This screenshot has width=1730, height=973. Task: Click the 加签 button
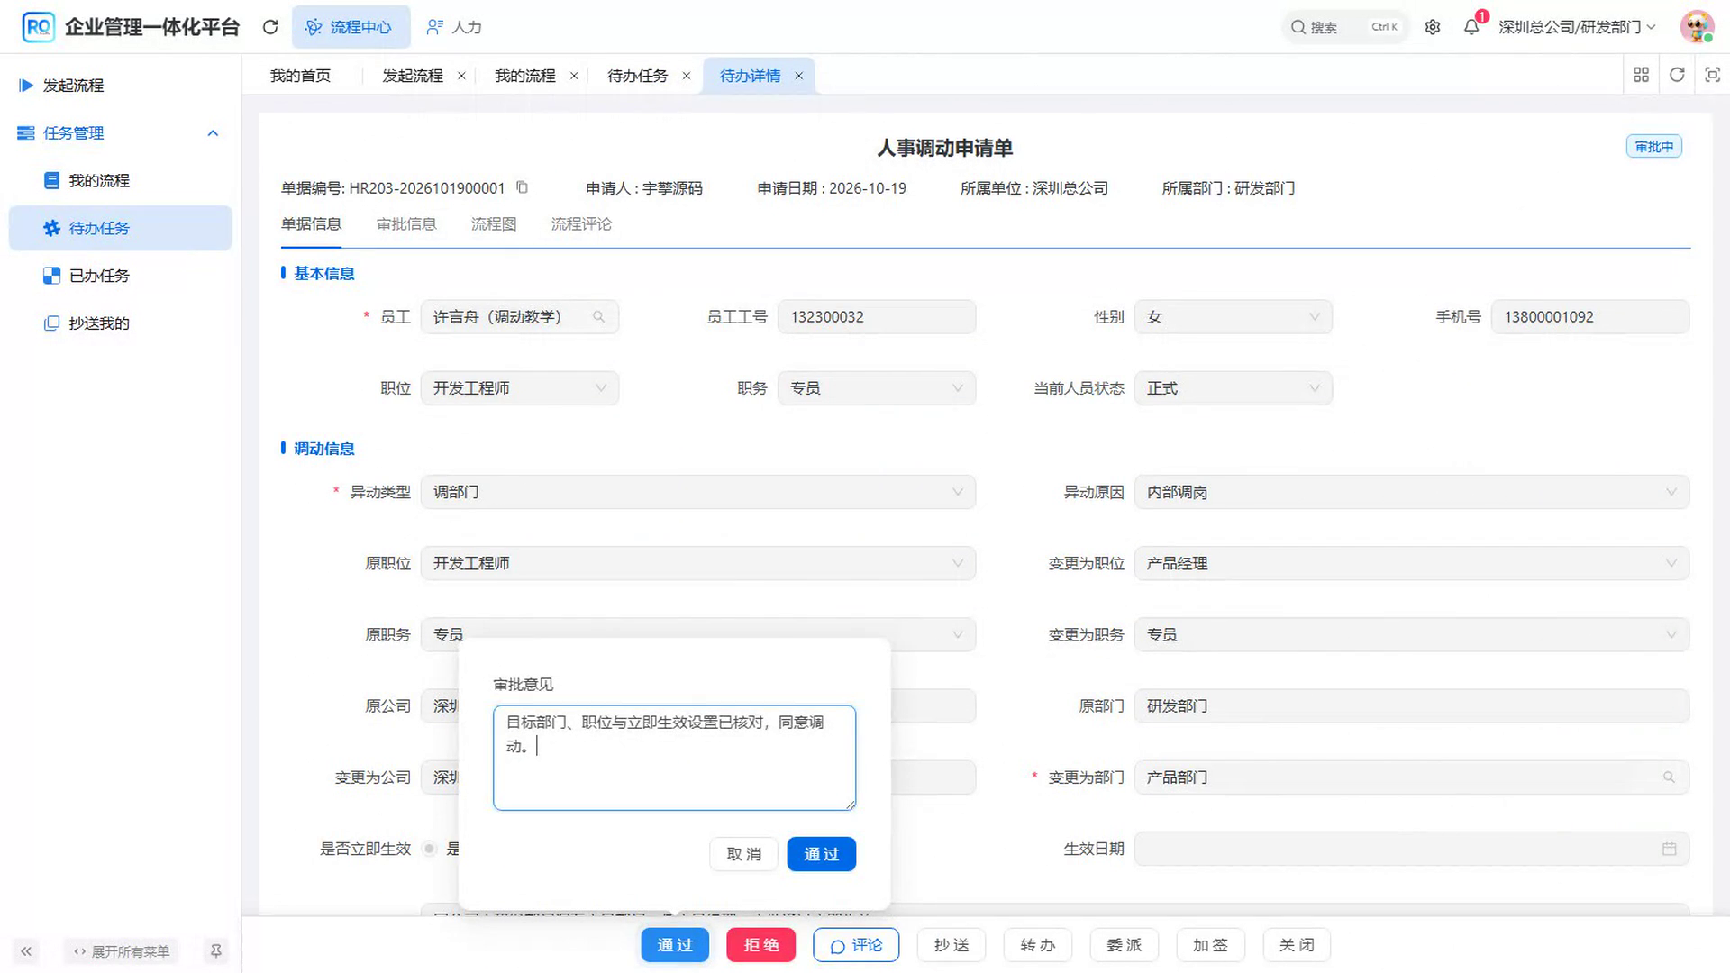pyautogui.click(x=1210, y=945)
